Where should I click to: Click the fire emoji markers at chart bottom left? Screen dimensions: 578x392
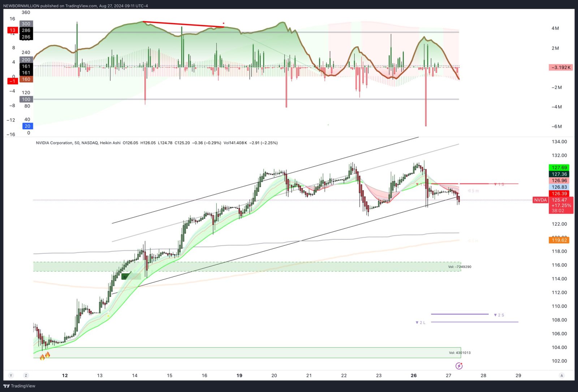pyautogui.click(x=45, y=356)
